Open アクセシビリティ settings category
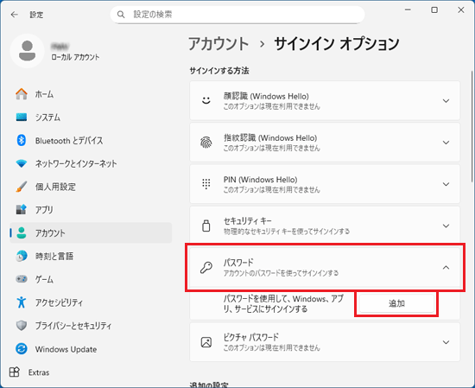The width and height of the screenshot is (475, 388). click(x=91, y=302)
